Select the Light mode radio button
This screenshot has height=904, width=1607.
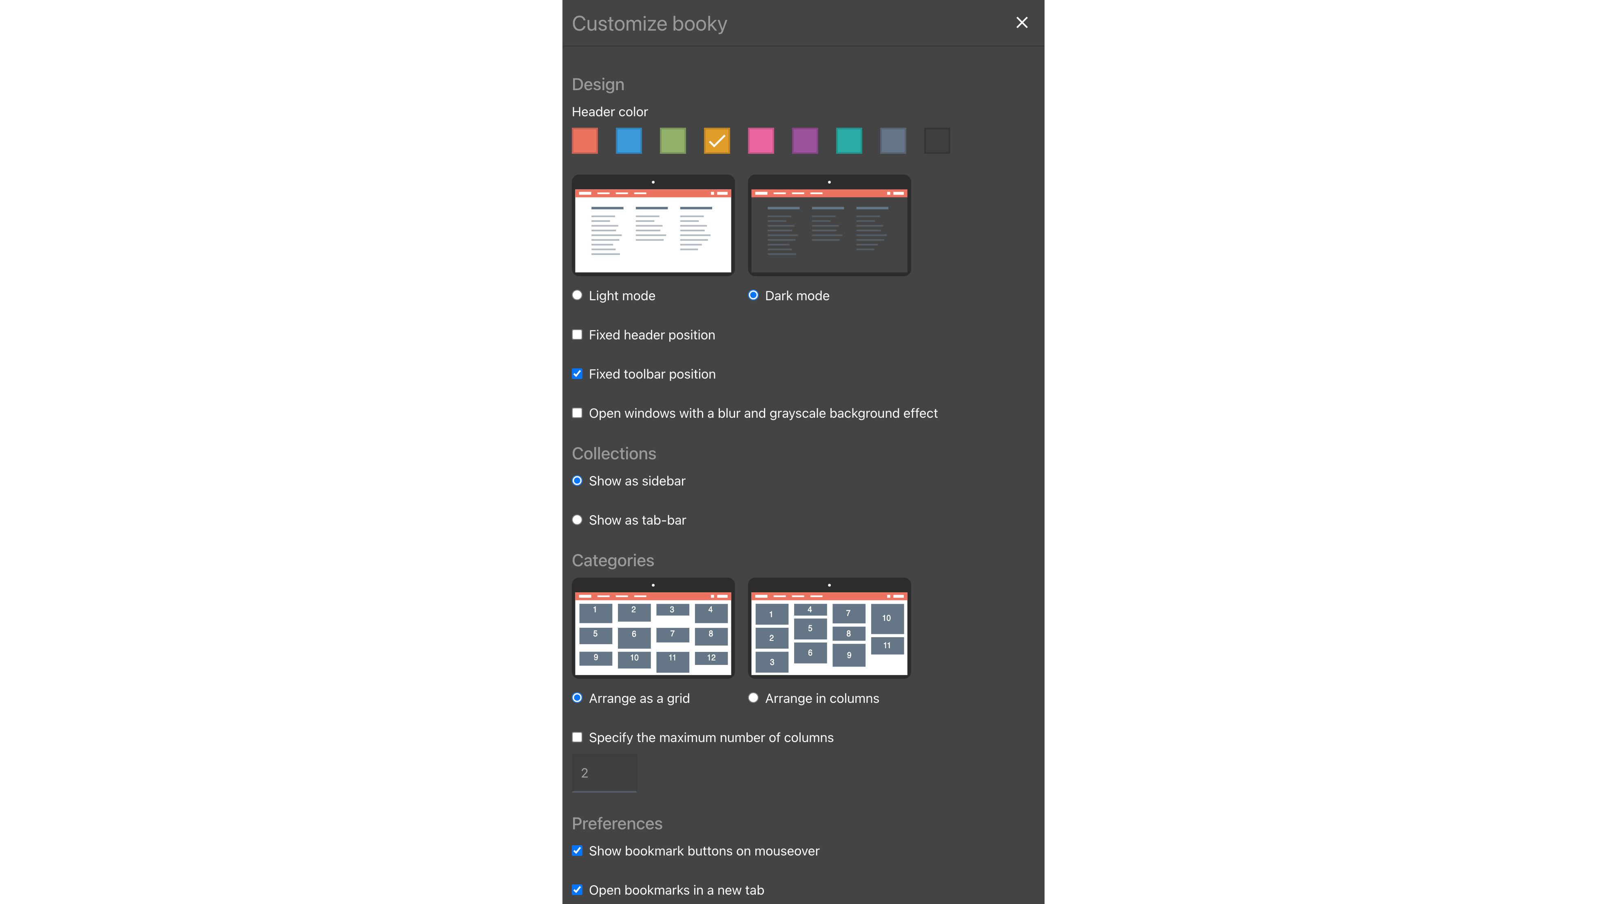tap(577, 295)
